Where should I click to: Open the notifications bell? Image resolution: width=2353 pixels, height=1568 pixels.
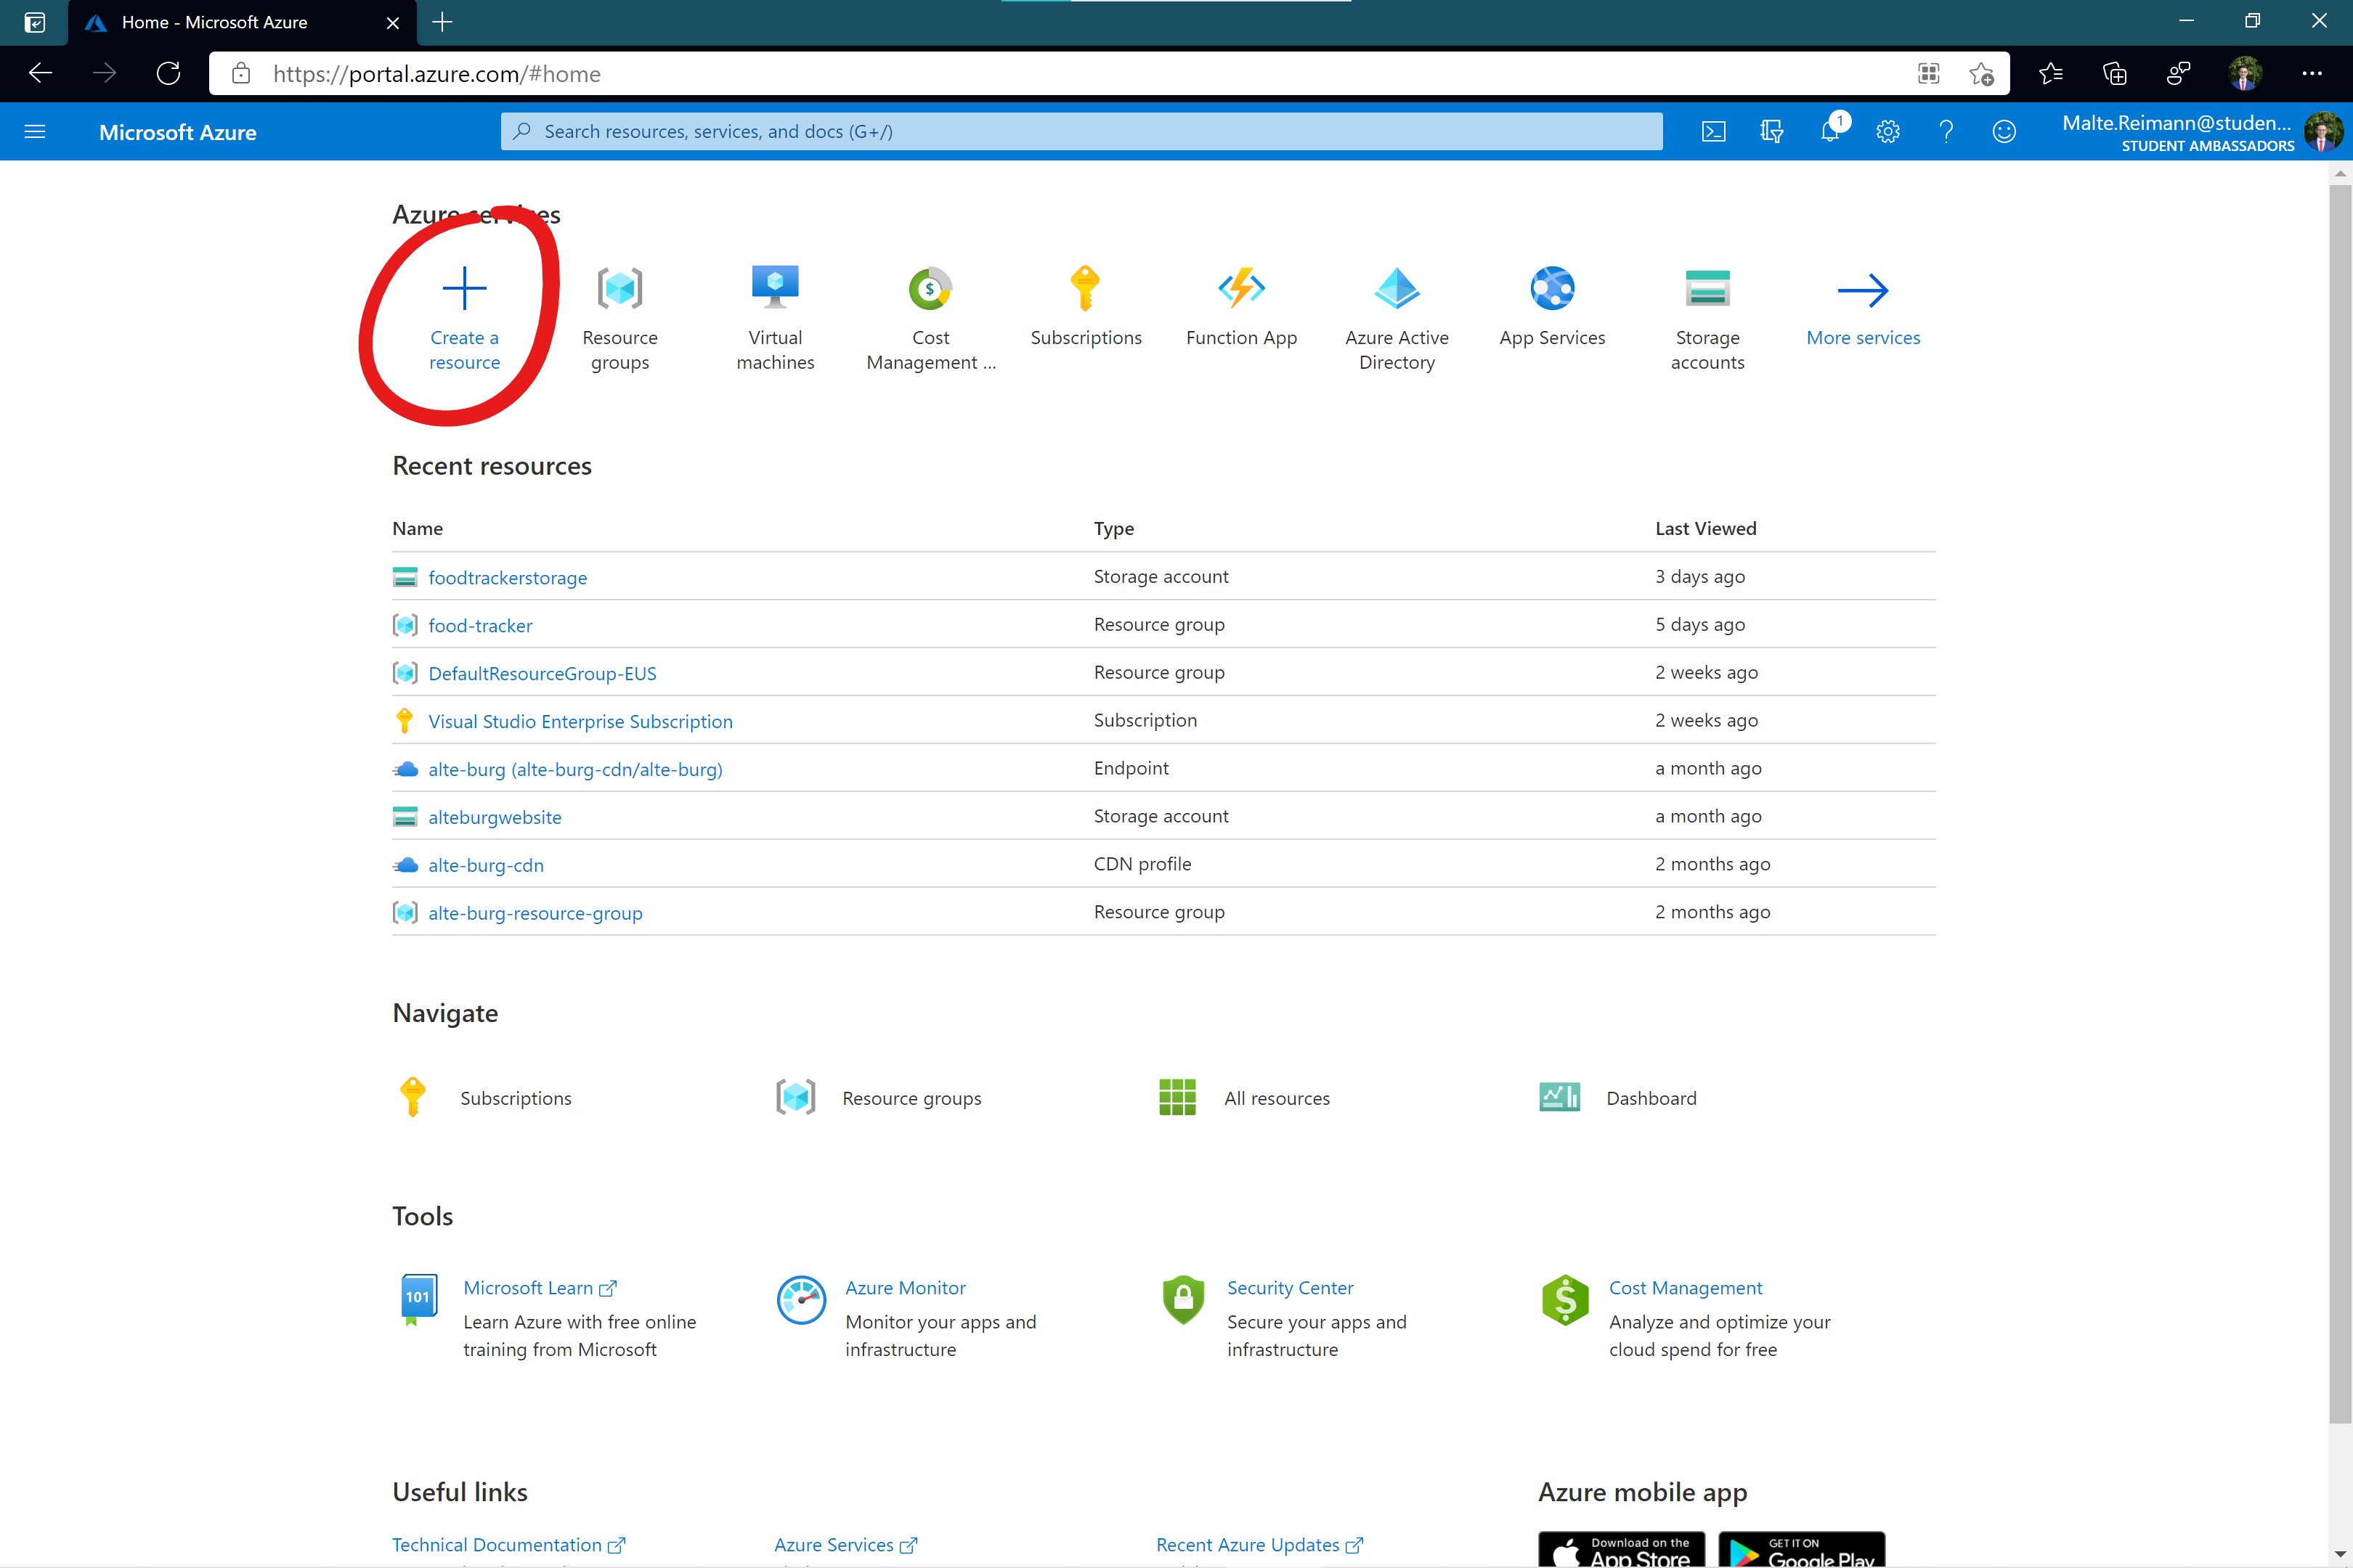[x=1830, y=131]
